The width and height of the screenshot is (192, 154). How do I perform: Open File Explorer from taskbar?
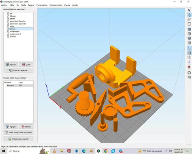pos(62,151)
